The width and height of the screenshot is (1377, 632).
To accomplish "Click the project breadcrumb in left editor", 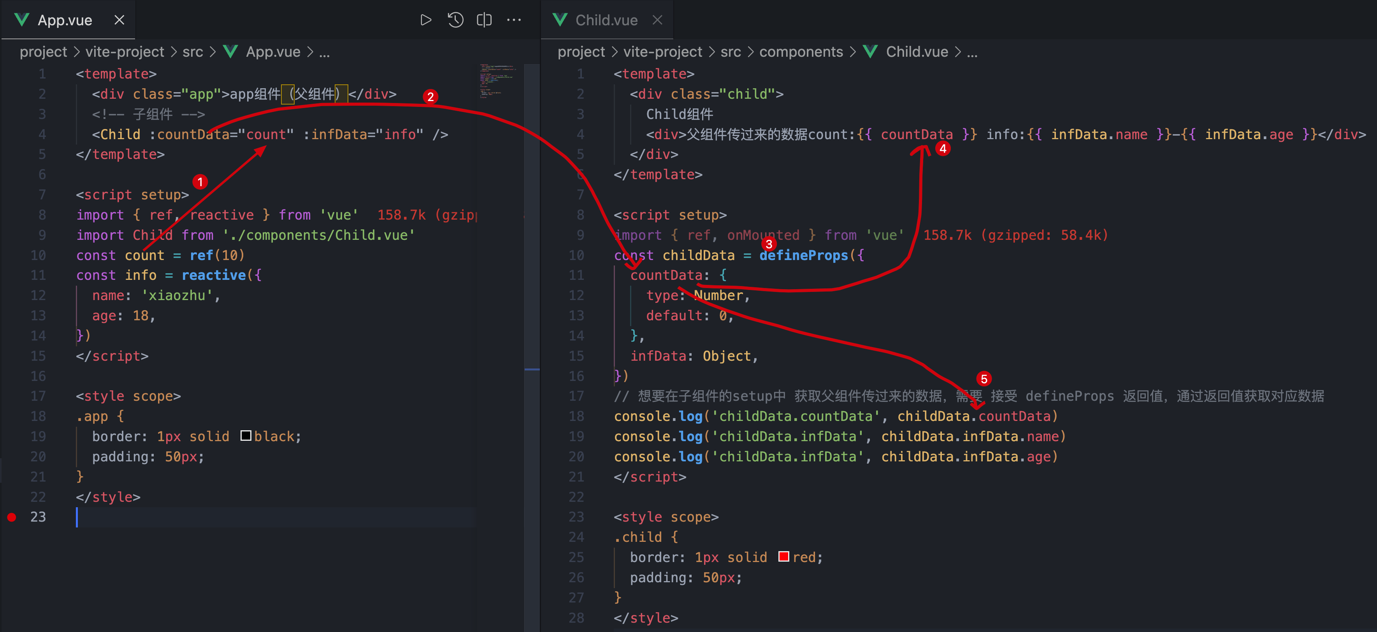I will coord(43,52).
